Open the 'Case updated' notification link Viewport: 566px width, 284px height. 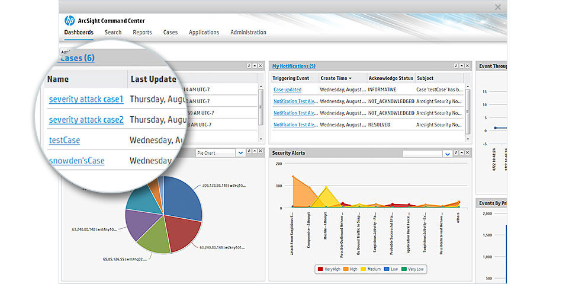point(287,90)
